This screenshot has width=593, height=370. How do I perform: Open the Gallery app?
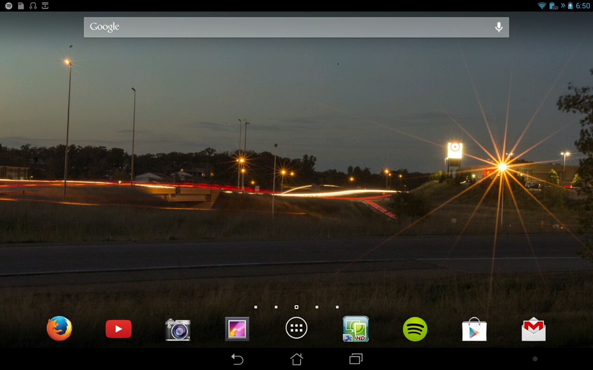pos(237,329)
